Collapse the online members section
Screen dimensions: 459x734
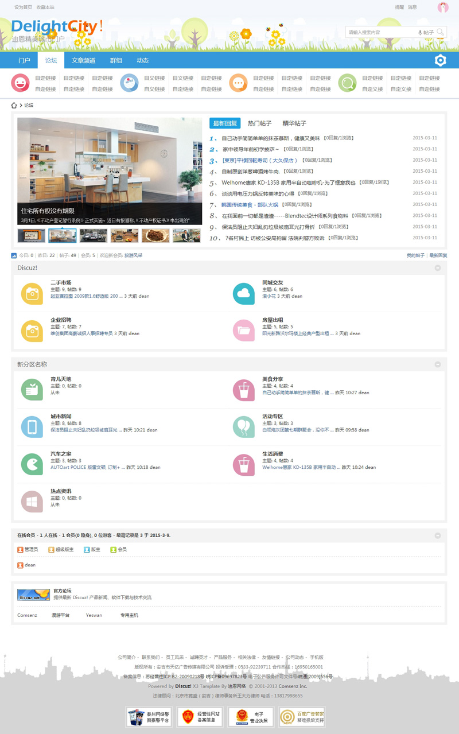click(x=438, y=535)
